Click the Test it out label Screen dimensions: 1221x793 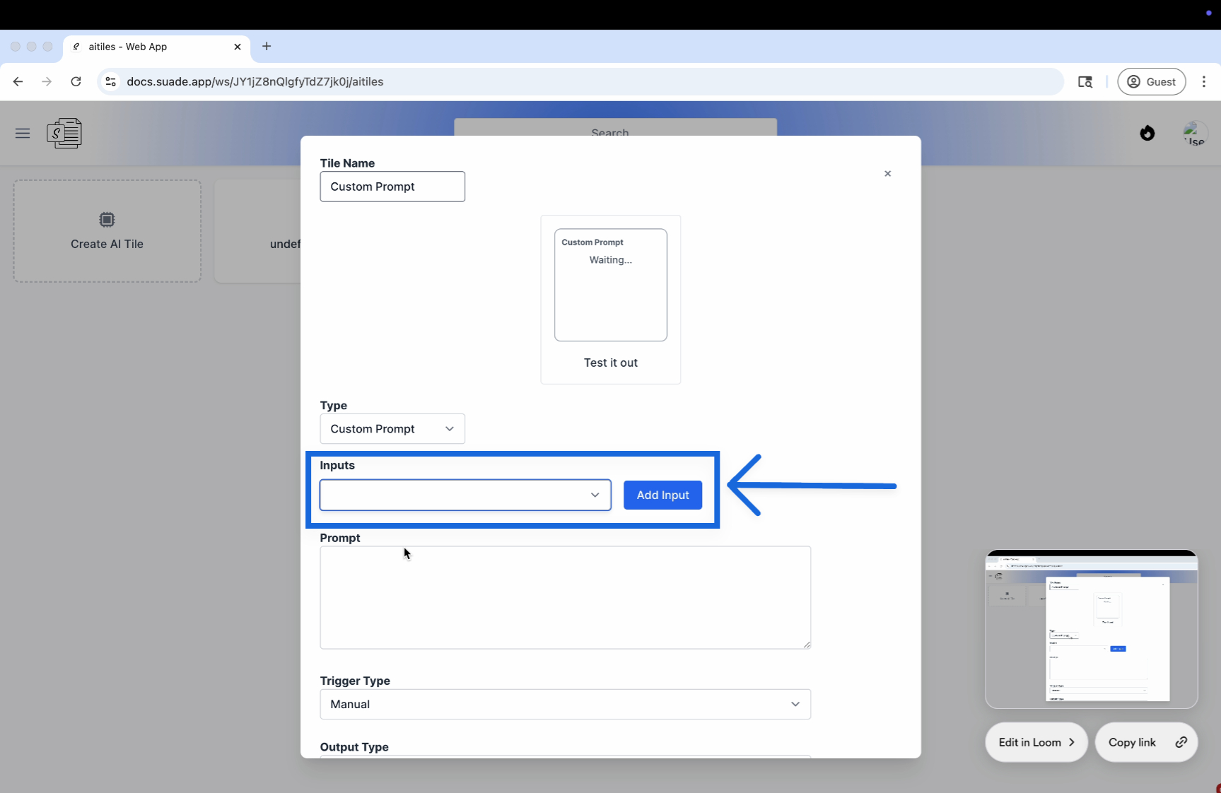pos(611,363)
